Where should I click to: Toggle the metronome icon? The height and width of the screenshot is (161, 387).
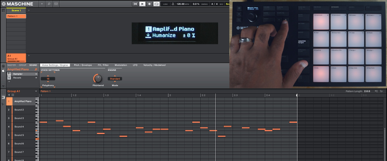[x=173, y=4]
